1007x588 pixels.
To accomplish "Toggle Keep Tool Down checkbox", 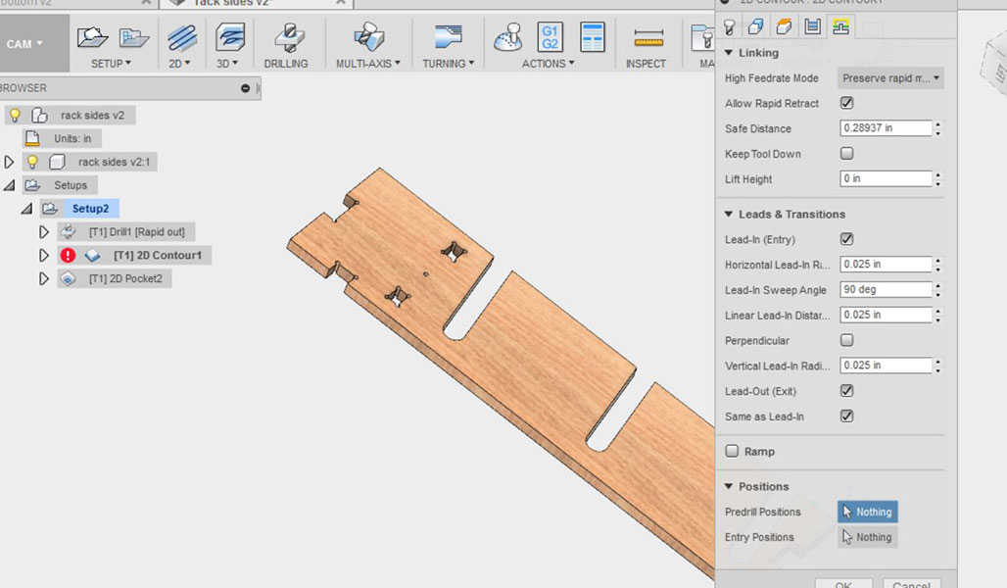I will [x=847, y=153].
